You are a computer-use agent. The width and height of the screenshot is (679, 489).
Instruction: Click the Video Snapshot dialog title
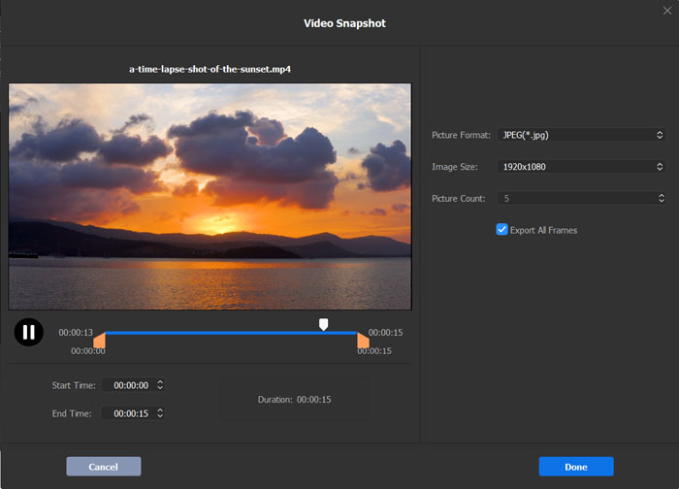tap(344, 23)
